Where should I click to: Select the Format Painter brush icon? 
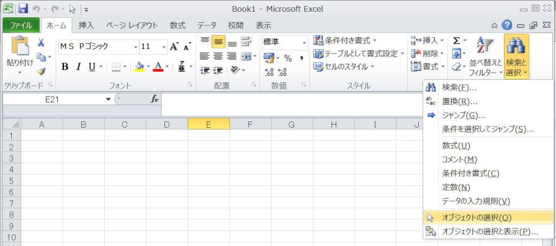[x=42, y=71]
